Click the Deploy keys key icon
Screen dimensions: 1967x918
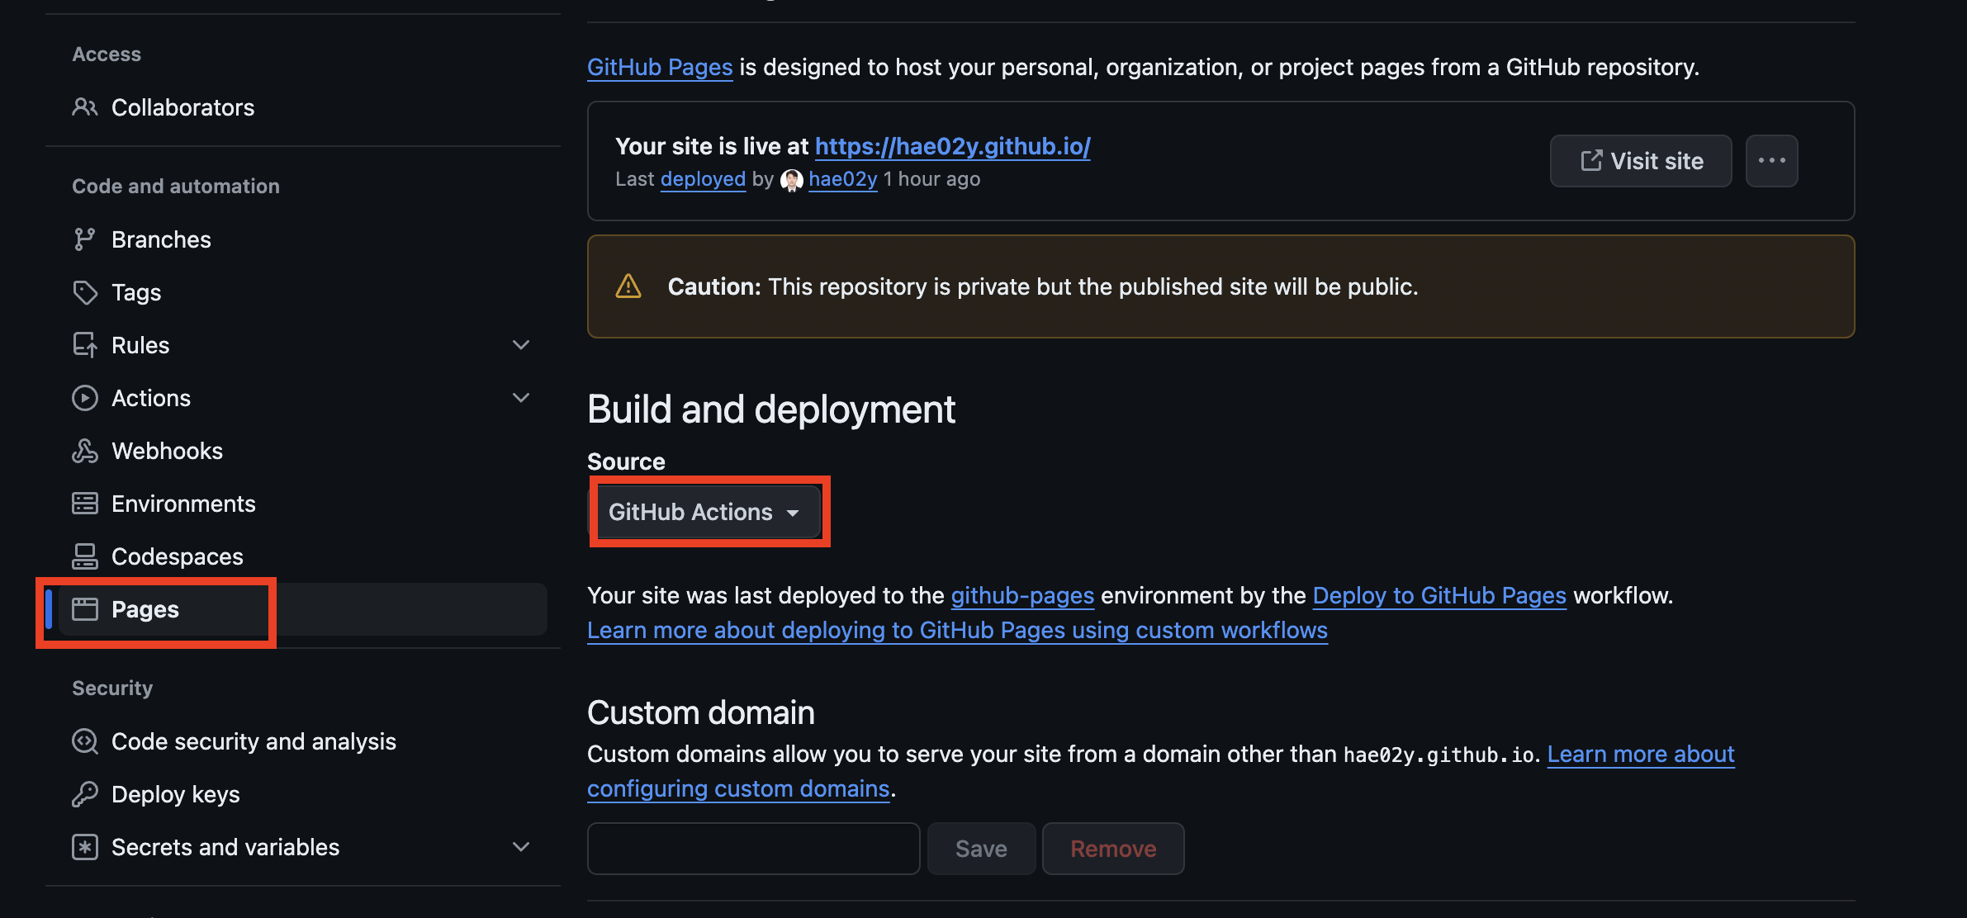pyautogui.click(x=84, y=794)
